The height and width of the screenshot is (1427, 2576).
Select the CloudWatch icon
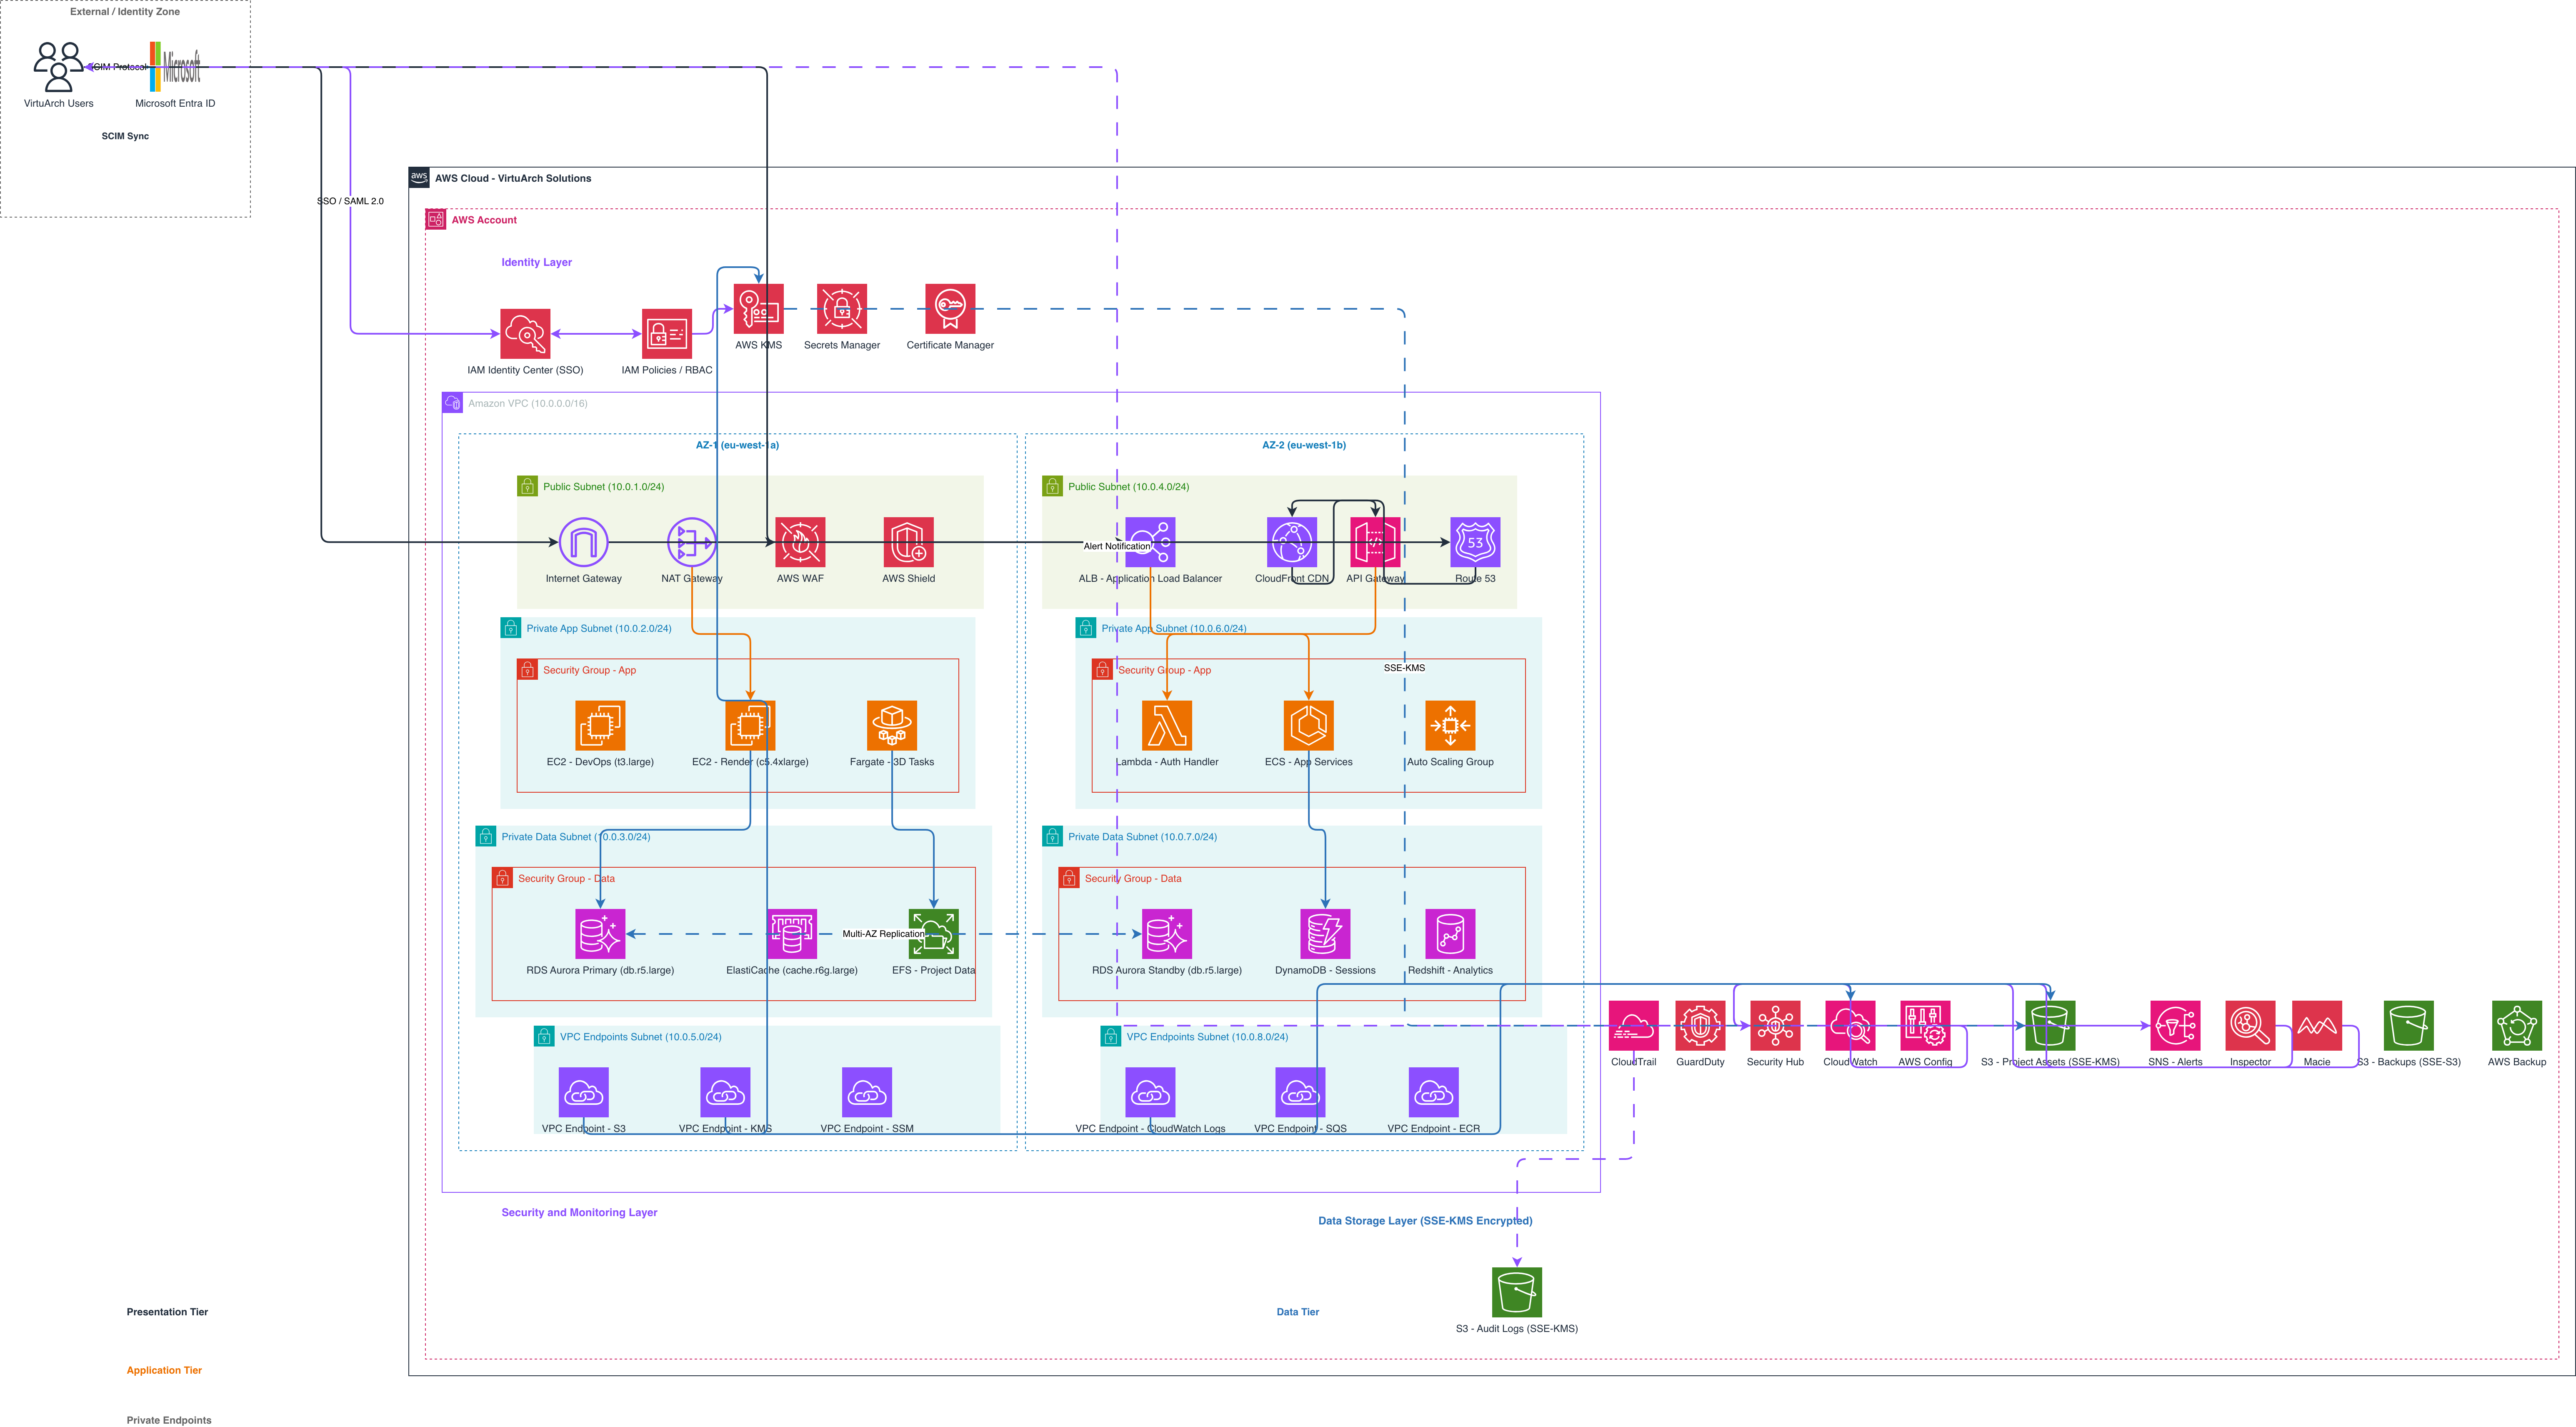click(x=1850, y=1026)
